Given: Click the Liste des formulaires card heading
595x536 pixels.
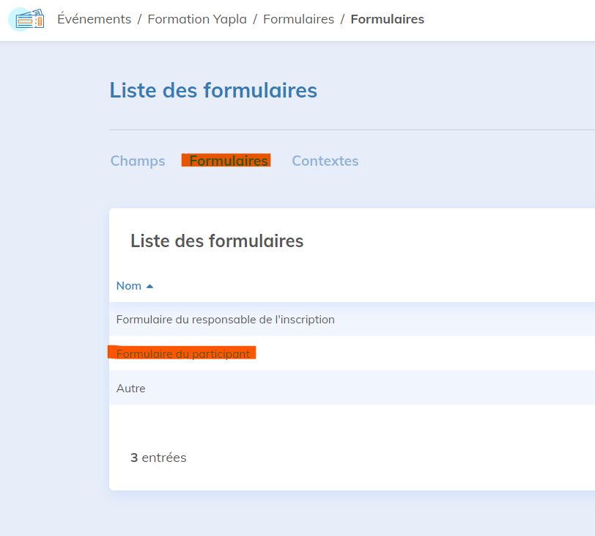Looking at the screenshot, I should coord(217,241).
